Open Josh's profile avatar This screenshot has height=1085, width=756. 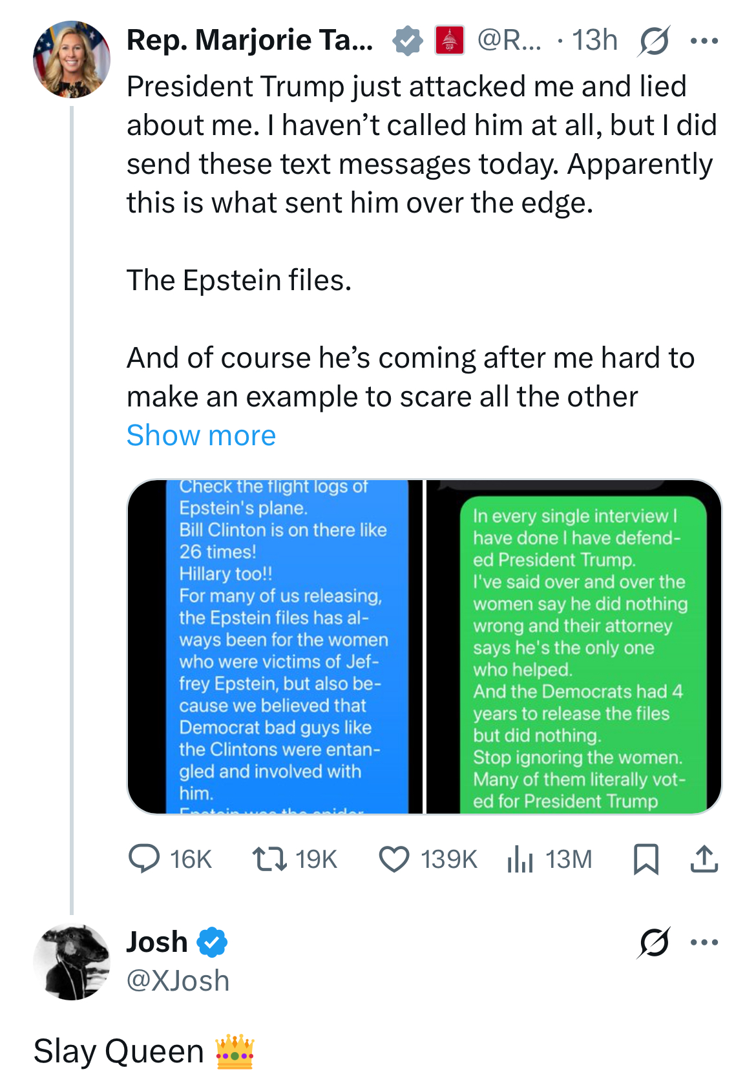tap(72, 962)
